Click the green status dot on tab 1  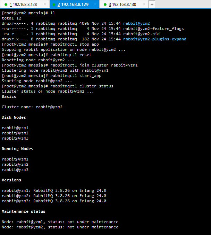click(6, 5)
